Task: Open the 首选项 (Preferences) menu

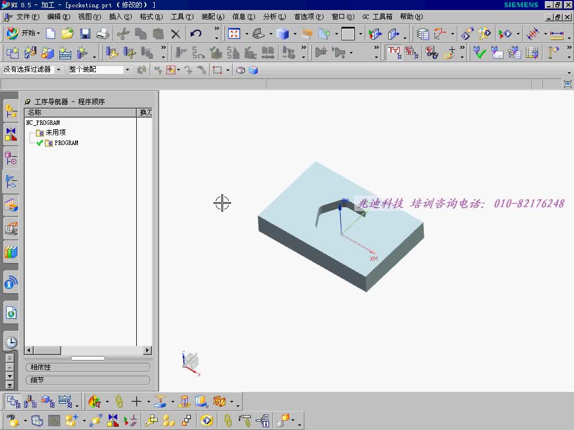Action: (309, 17)
